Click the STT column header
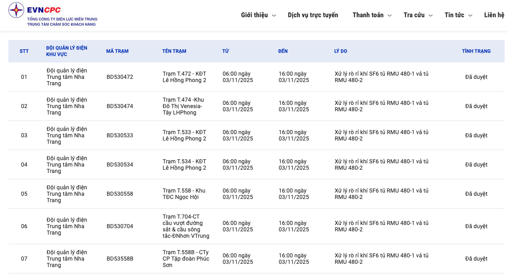This screenshot has height=277, width=507. (24, 51)
